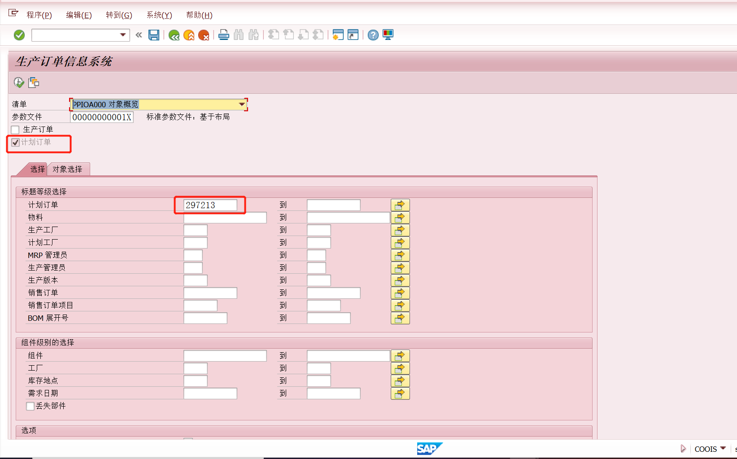Viewport: 737px width, 459px height.
Task: Collapse command field with double-chevron icon
Action: point(139,35)
